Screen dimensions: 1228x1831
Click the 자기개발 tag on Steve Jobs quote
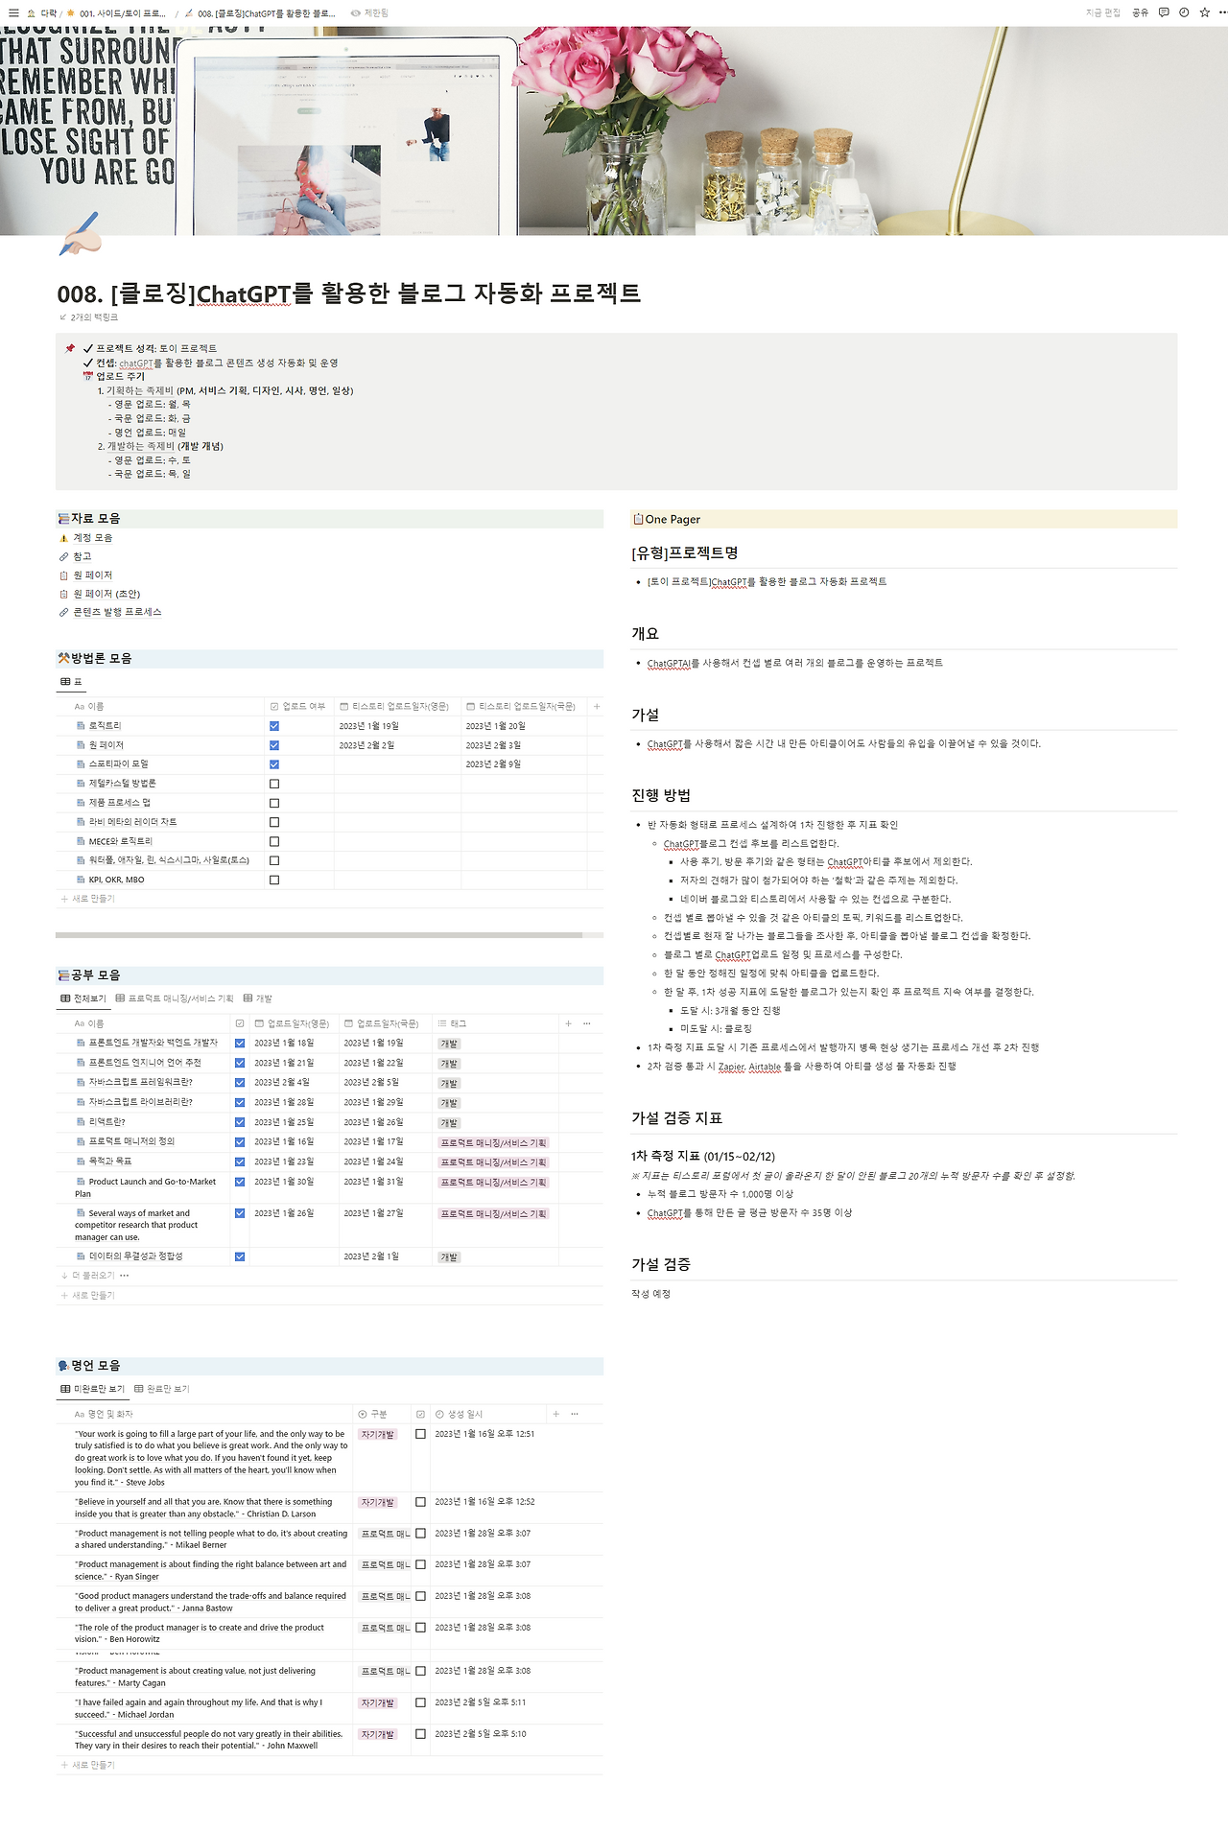click(377, 1435)
